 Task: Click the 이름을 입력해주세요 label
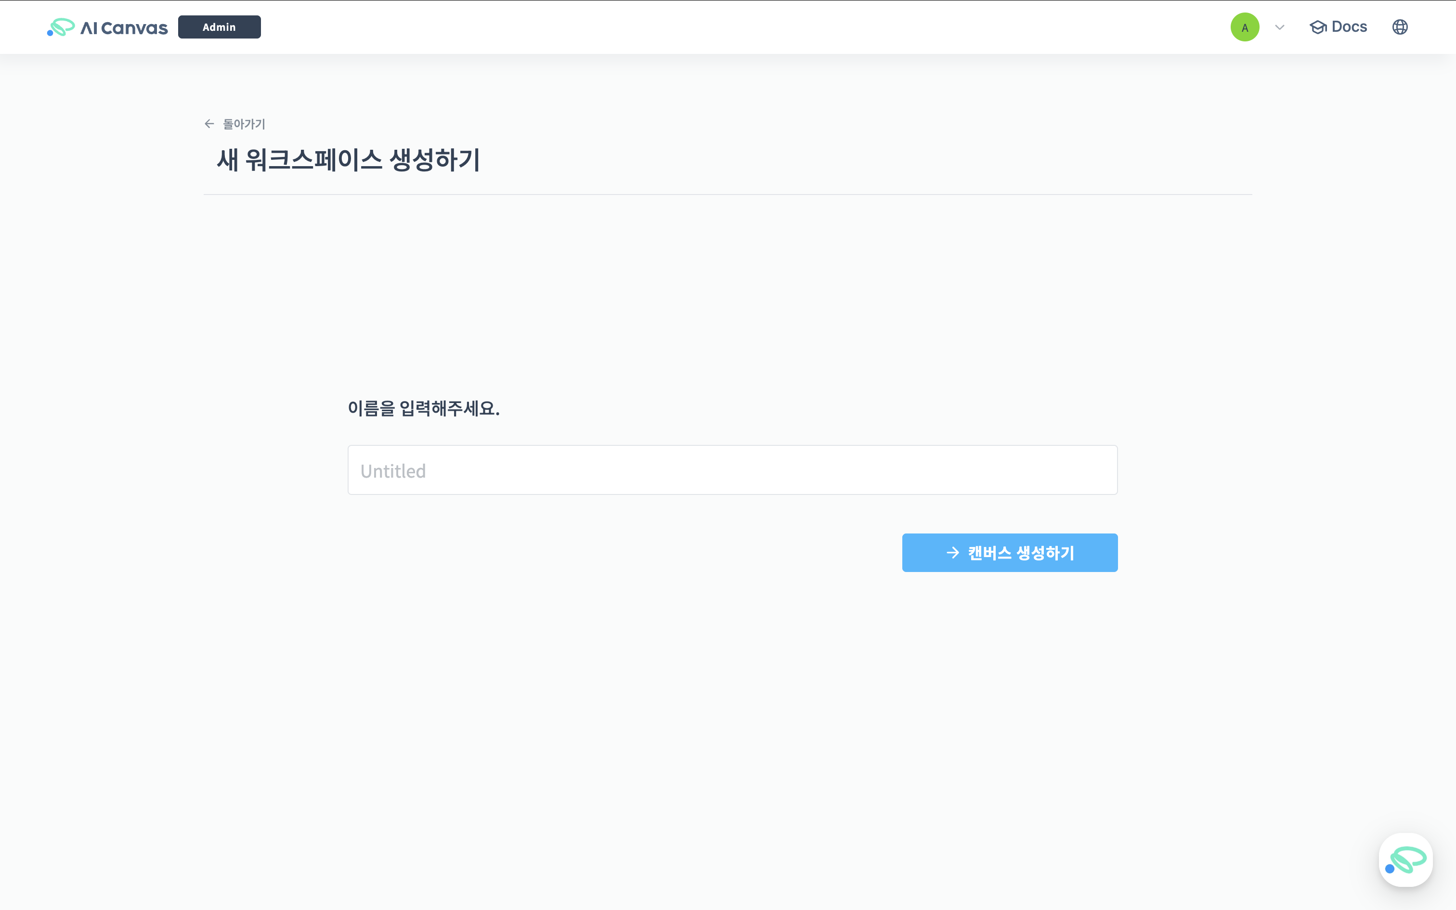[x=424, y=409]
